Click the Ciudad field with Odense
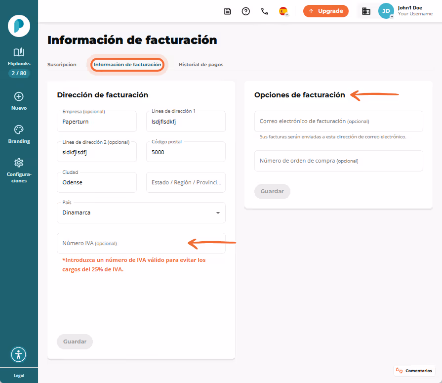 [97, 182]
